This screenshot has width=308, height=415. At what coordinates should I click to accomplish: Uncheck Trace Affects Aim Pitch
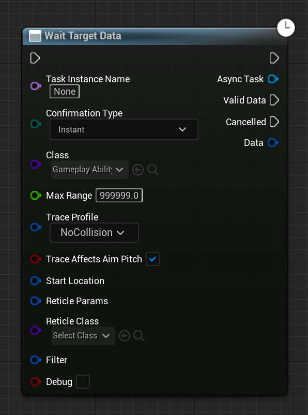pos(152,259)
